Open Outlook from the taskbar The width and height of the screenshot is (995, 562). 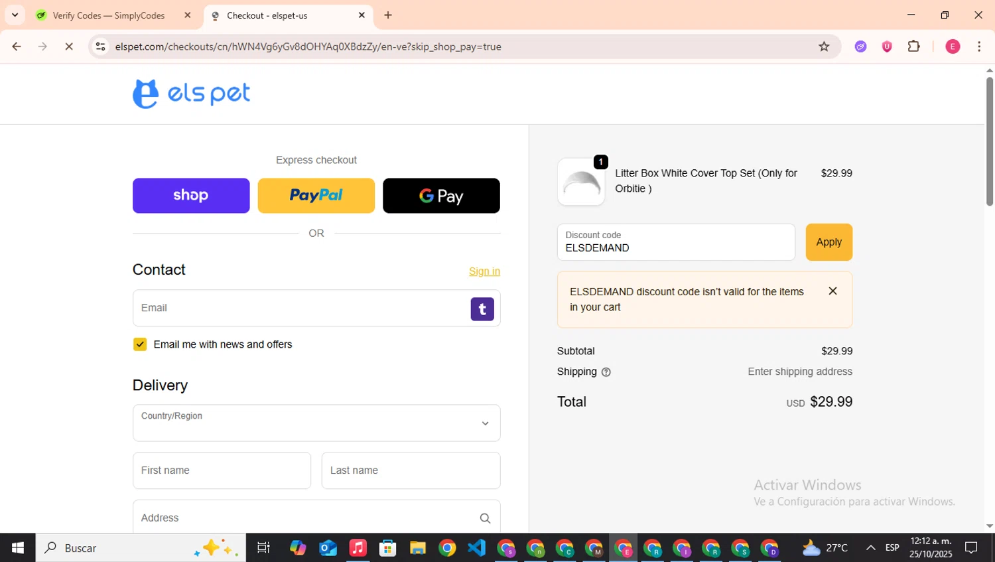click(328, 548)
